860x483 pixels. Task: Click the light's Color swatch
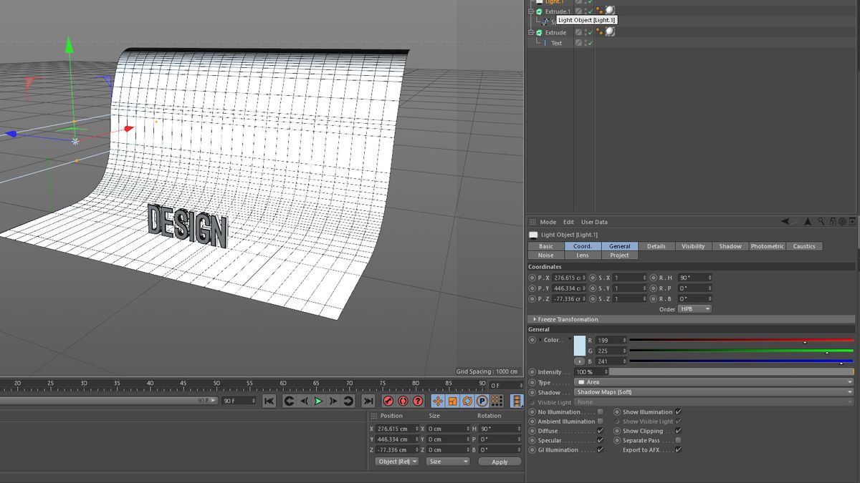(580, 345)
